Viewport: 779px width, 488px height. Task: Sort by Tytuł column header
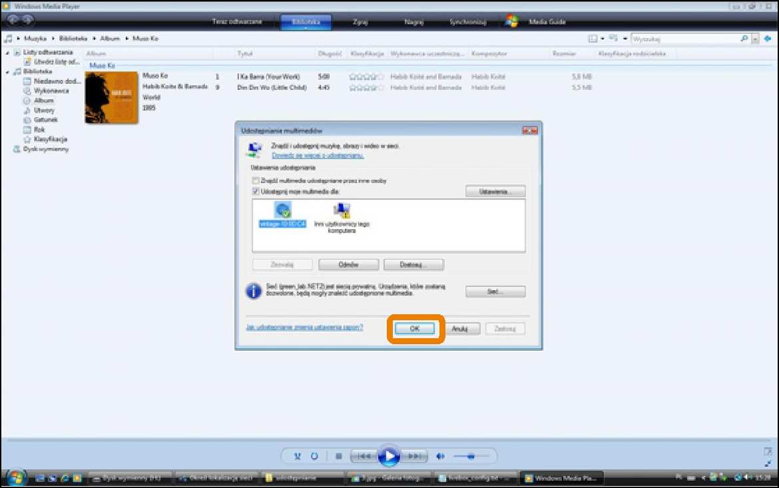[x=245, y=54]
